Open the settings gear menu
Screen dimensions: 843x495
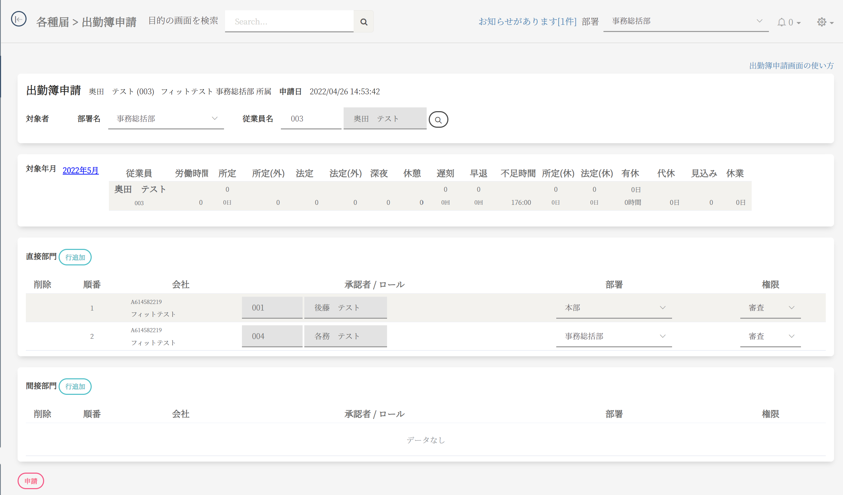click(822, 22)
